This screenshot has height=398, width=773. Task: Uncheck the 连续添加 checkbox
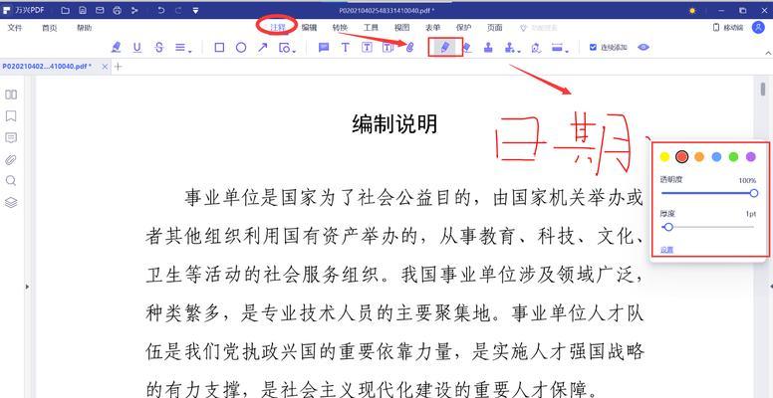593,48
